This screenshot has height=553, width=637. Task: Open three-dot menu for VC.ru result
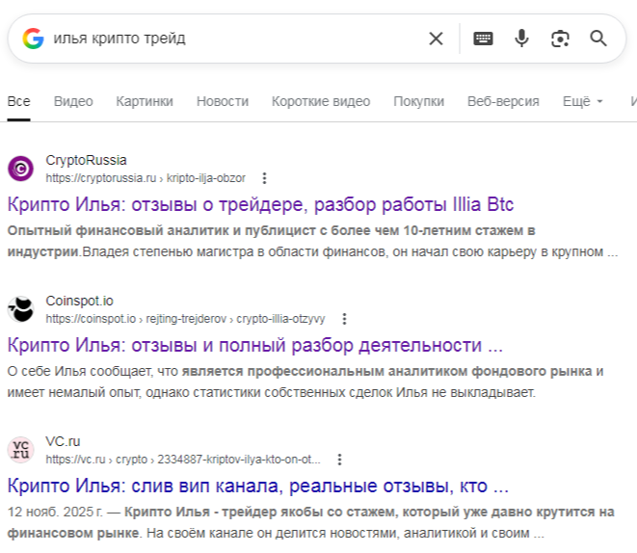[339, 460]
